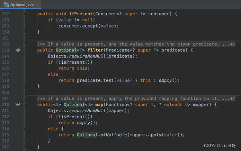
Task: Click ofNullable call on line 215
Action: click(x=114, y=135)
